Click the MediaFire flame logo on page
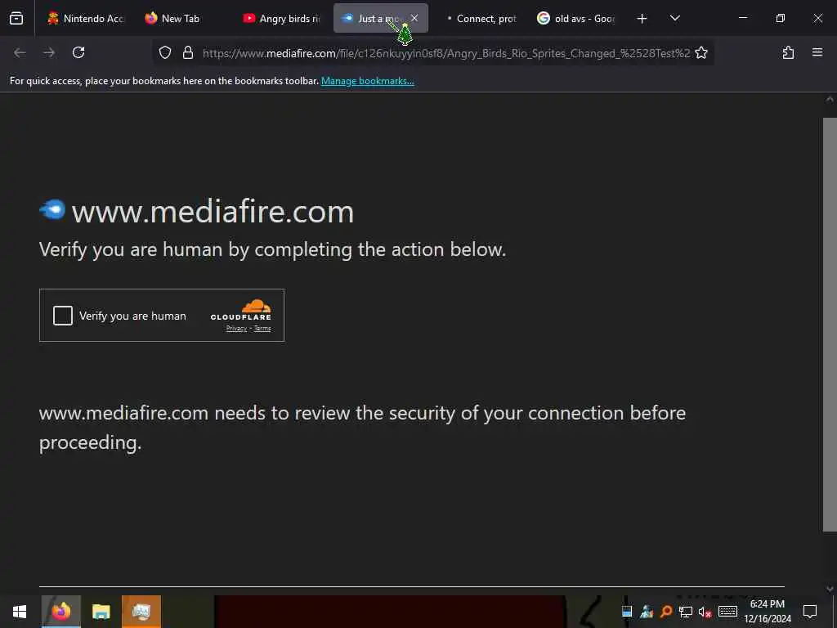Viewport: 837px width, 628px height. click(52, 209)
